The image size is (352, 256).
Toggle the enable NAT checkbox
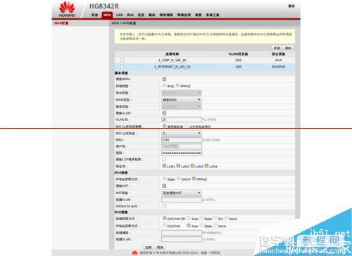click(x=164, y=186)
